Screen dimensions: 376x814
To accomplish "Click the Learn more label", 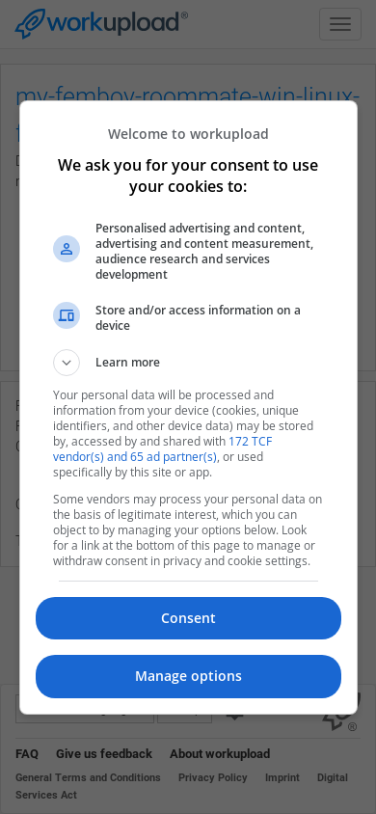I will (127, 363).
